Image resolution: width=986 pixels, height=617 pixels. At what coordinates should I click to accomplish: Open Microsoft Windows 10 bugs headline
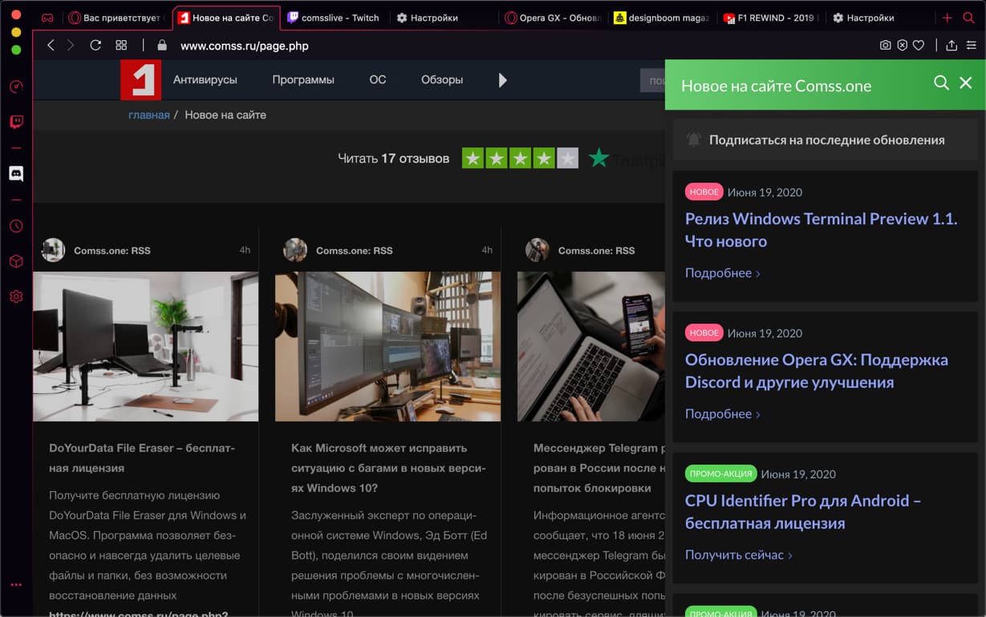388,467
